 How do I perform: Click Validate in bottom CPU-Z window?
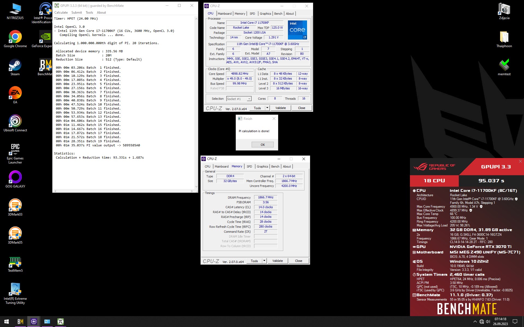[278, 261]
